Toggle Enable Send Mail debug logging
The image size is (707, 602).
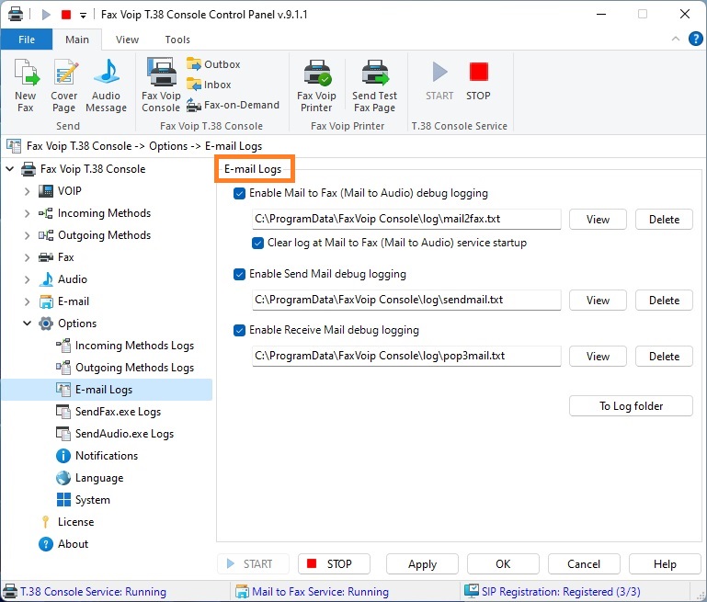click(x=239, y=275)
